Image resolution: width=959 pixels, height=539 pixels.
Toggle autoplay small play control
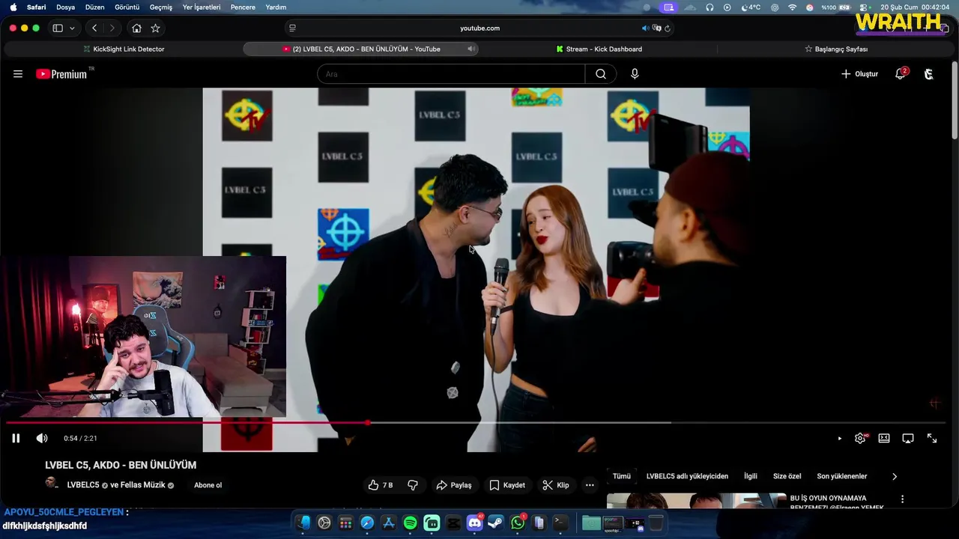[x=839, y=439]
